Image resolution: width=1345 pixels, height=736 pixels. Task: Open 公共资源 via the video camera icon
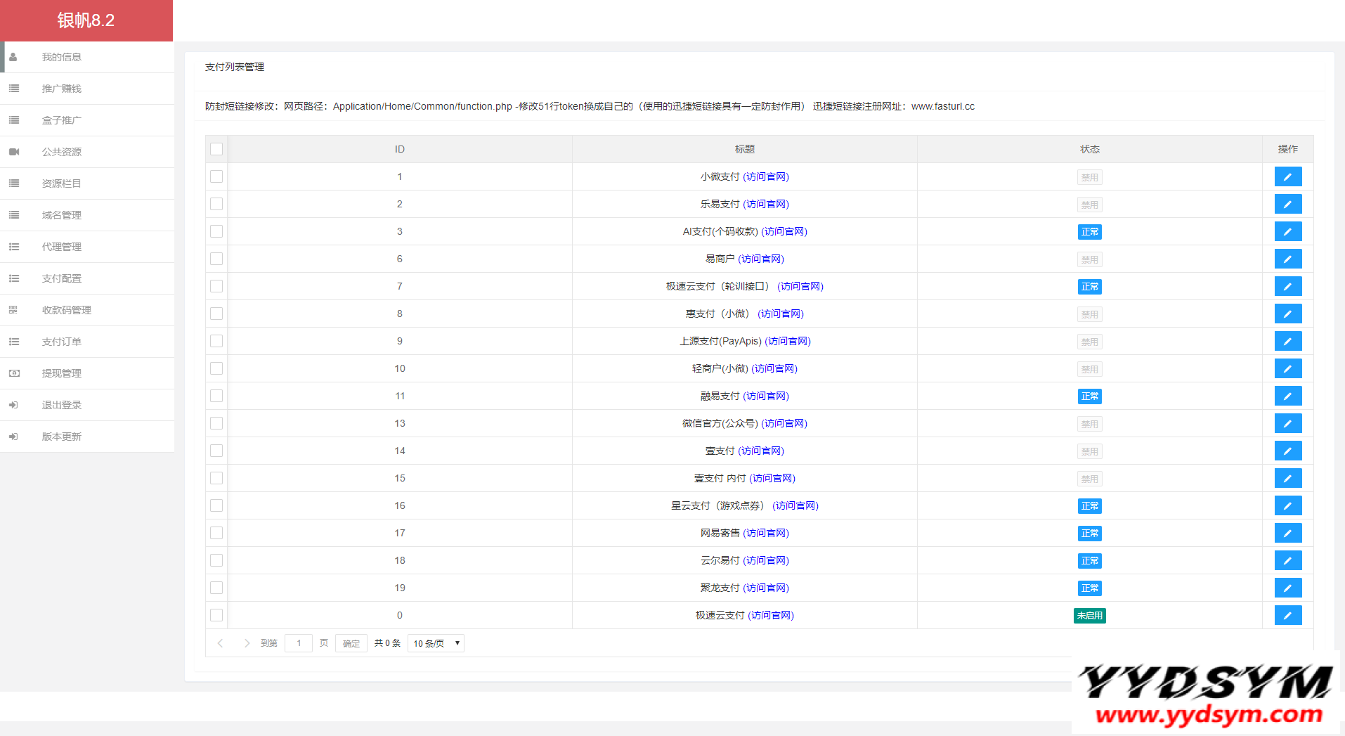click(13, 152)
